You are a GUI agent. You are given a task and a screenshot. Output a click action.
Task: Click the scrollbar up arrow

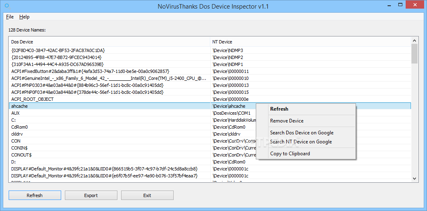click(414, 41)
